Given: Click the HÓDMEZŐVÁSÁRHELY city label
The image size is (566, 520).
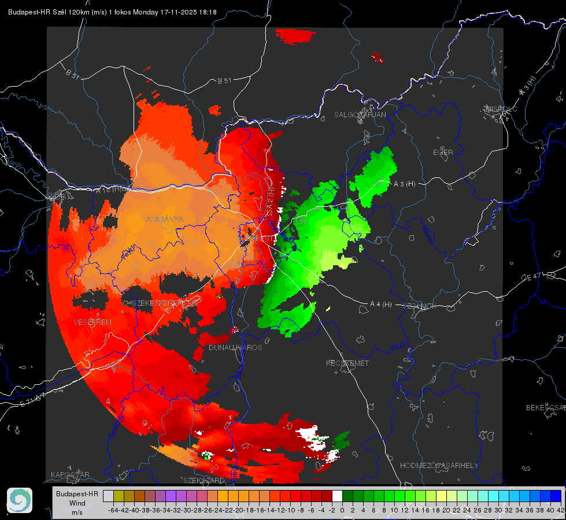Looking at the screenshot, I should pyautogui.click(x=439, y=466).
